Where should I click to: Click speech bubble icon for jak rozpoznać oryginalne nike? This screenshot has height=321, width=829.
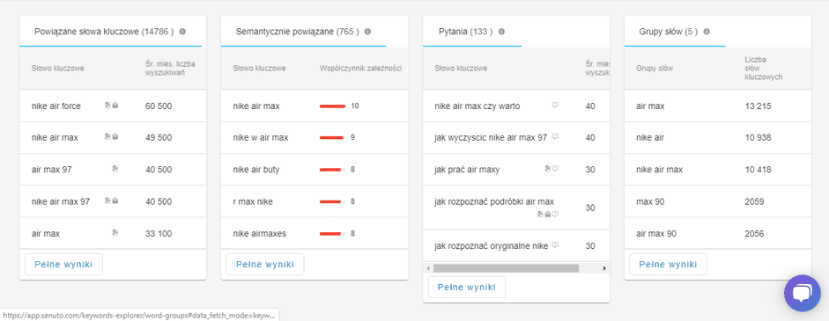click(555, 245)
